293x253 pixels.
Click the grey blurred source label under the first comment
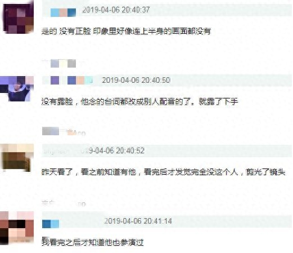tap(63, 63)
